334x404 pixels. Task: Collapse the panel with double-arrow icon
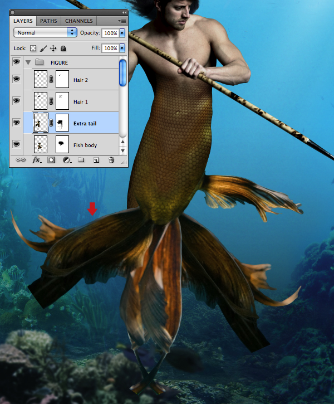124,12
